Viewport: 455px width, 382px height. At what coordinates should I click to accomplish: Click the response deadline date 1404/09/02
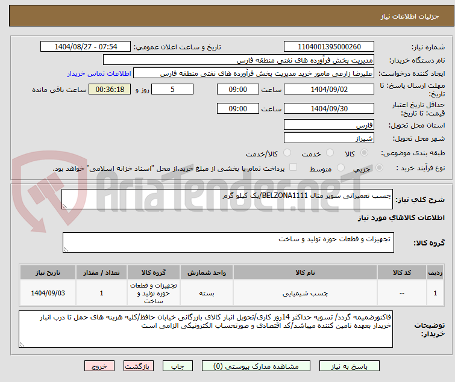tap(329, 89)
